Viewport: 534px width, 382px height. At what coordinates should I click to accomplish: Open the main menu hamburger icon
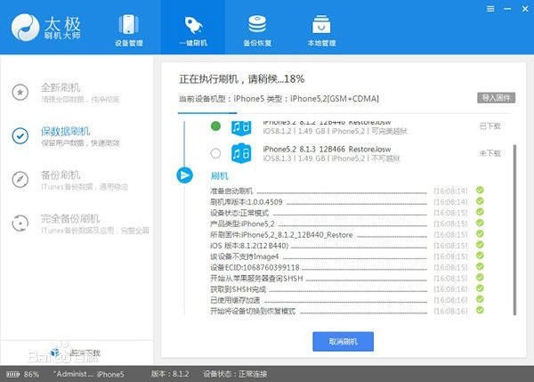490,9
